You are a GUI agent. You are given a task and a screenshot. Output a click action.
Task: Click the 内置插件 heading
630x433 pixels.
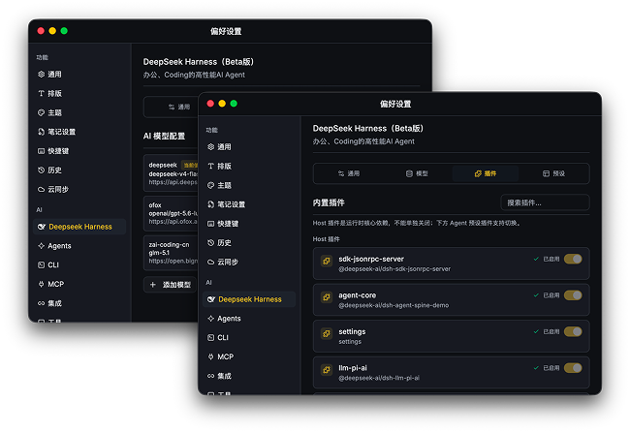tap(329, 202)
